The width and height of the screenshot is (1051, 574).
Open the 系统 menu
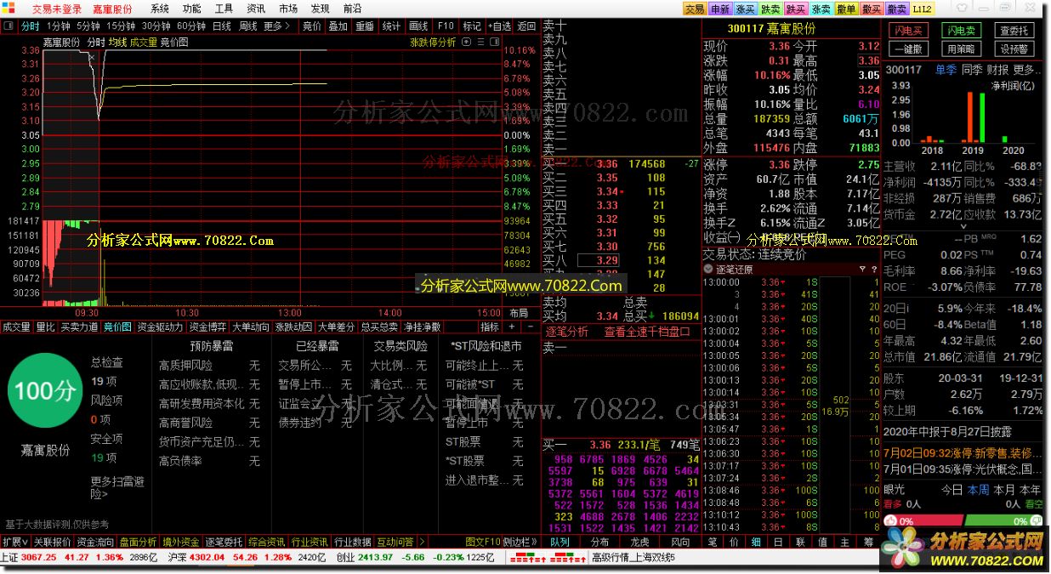click(x=160, y=9)
